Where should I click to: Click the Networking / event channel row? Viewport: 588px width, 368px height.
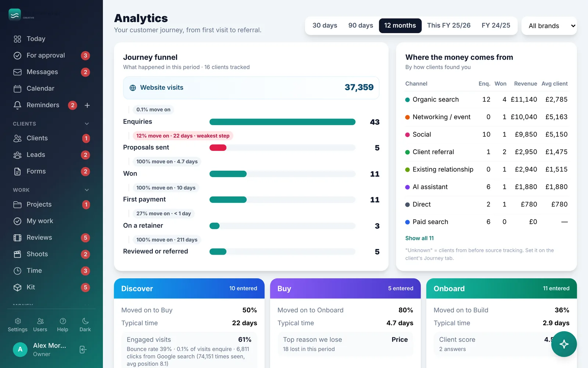tap(487, 117)
